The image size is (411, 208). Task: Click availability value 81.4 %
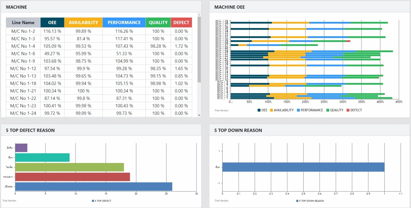[83, 39]
